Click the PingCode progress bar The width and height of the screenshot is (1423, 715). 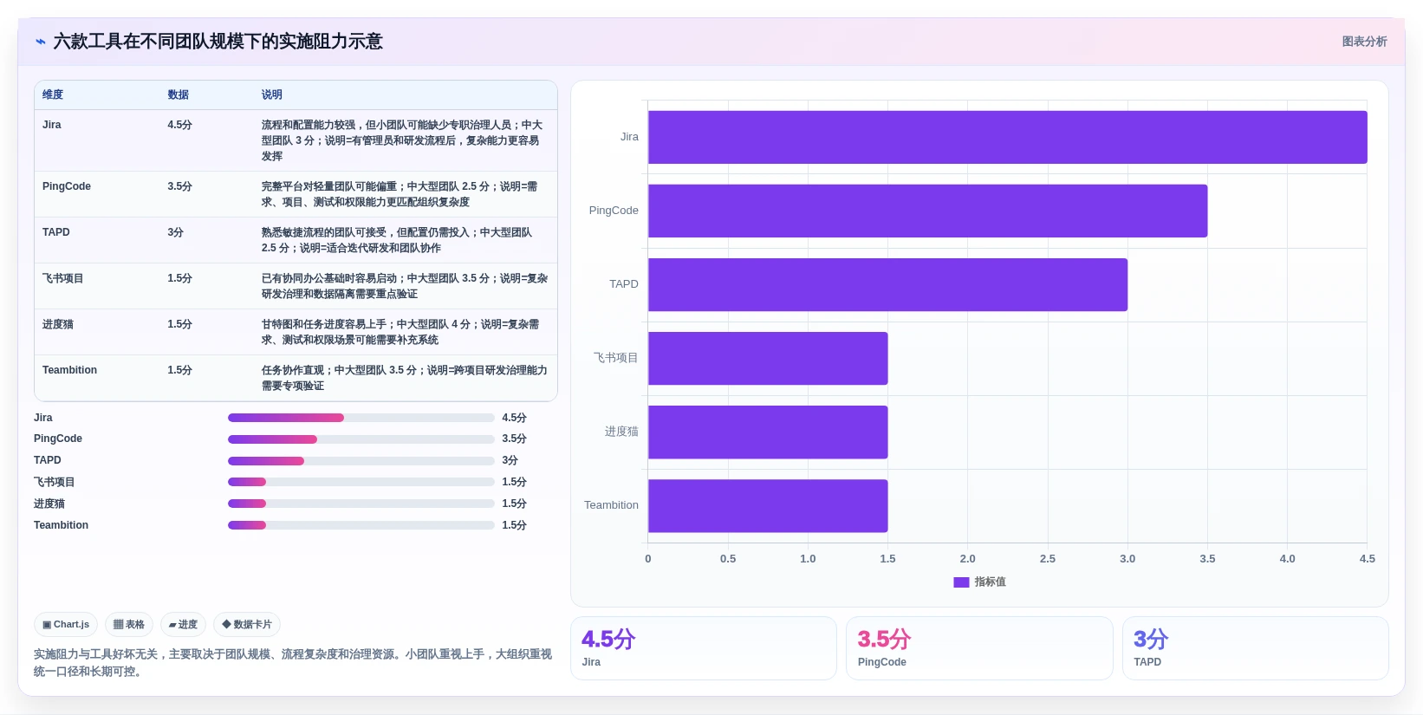[361, 439]
